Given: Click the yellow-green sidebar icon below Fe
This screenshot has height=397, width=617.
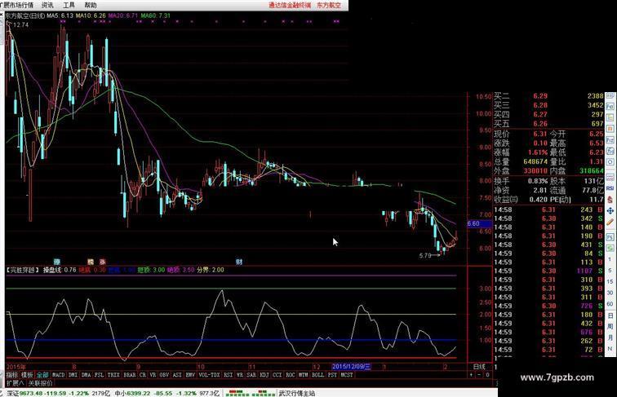Looking at the screenshot, I should click(x=610, y=117).
